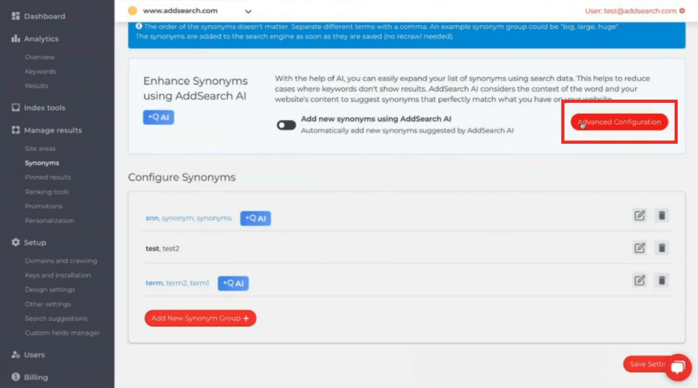Click the 'snn, synonym, synonyms' text
Image resolution: width=698 pixels, height=388 pixels.
click(x=188, y=218)
